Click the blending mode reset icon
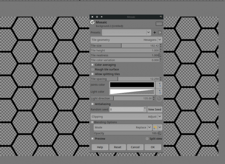The image size is (225, 164). (x=155, y=127)
